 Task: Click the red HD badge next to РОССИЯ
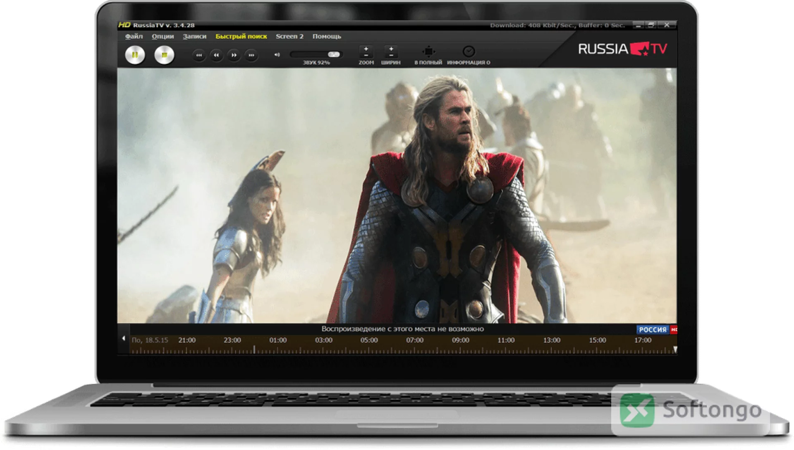(674, 329)
